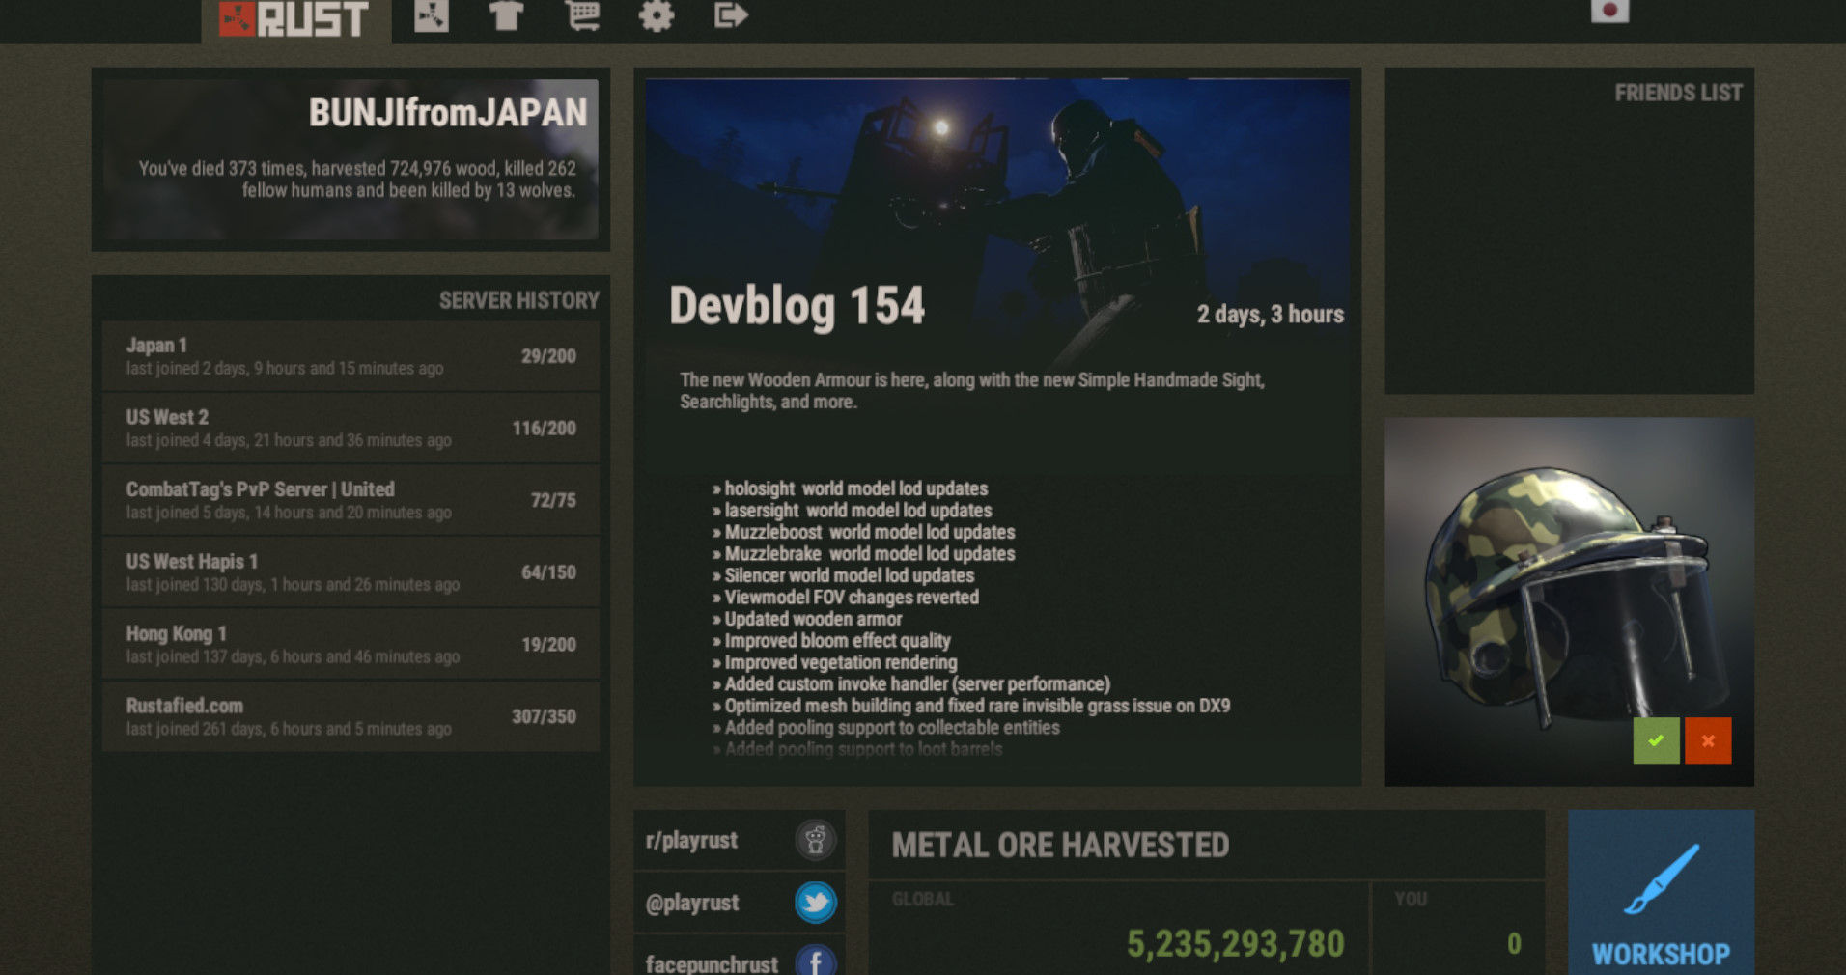
Task: Click the 2 days, 3 hours timestamp
Action: tap(1271, 314)
